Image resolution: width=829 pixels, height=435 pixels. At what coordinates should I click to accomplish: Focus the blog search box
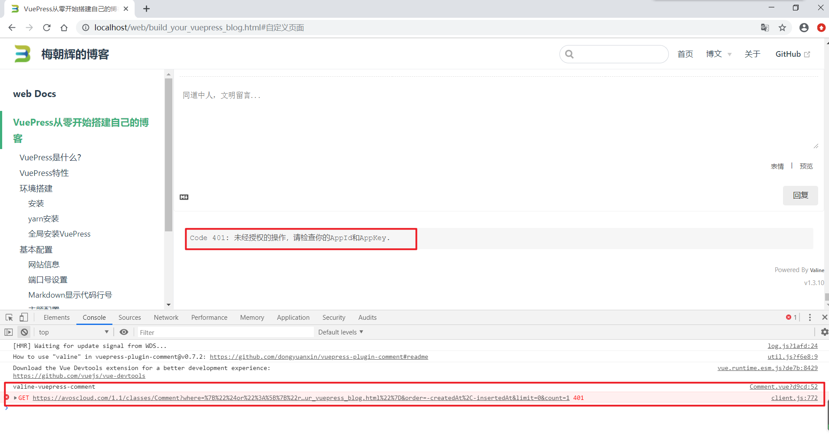click(x=614, y=54)
